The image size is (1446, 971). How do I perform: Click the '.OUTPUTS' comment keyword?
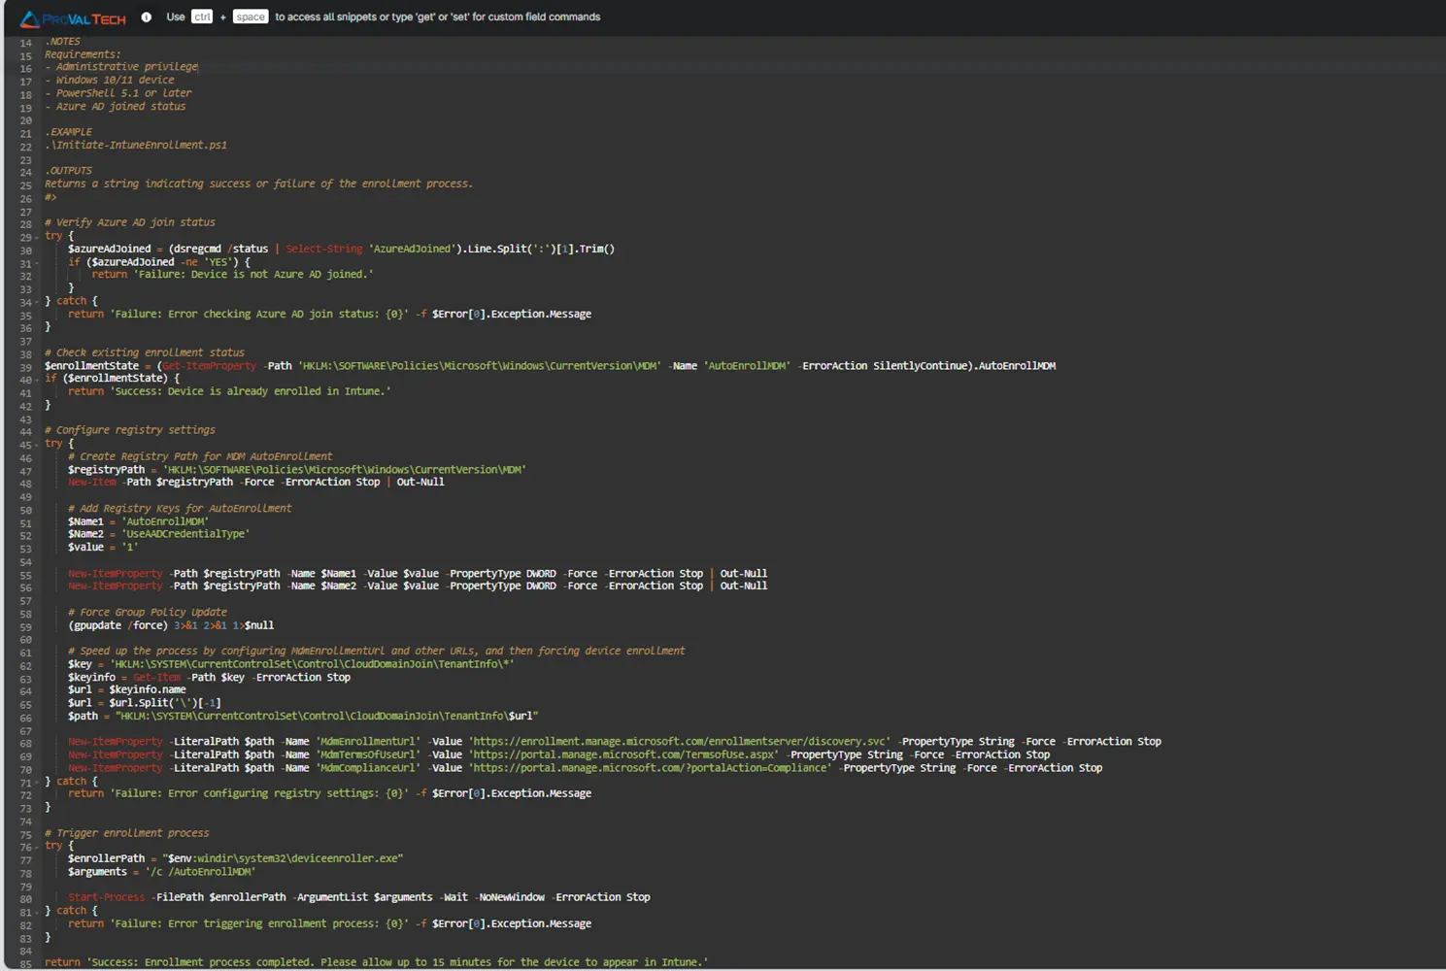click(69, 171)
